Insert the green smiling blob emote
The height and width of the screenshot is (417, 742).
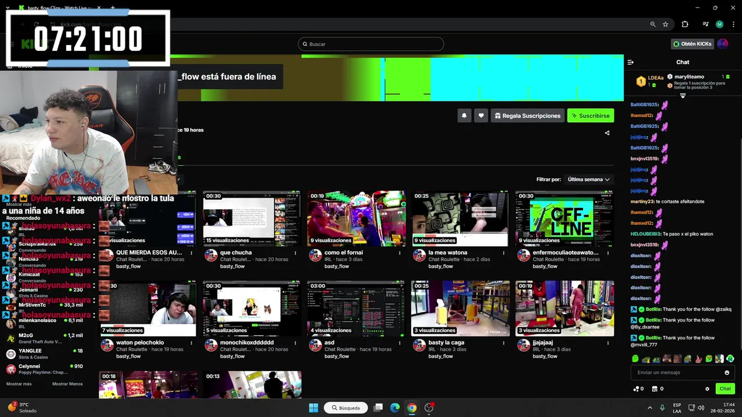pos(635,359)
